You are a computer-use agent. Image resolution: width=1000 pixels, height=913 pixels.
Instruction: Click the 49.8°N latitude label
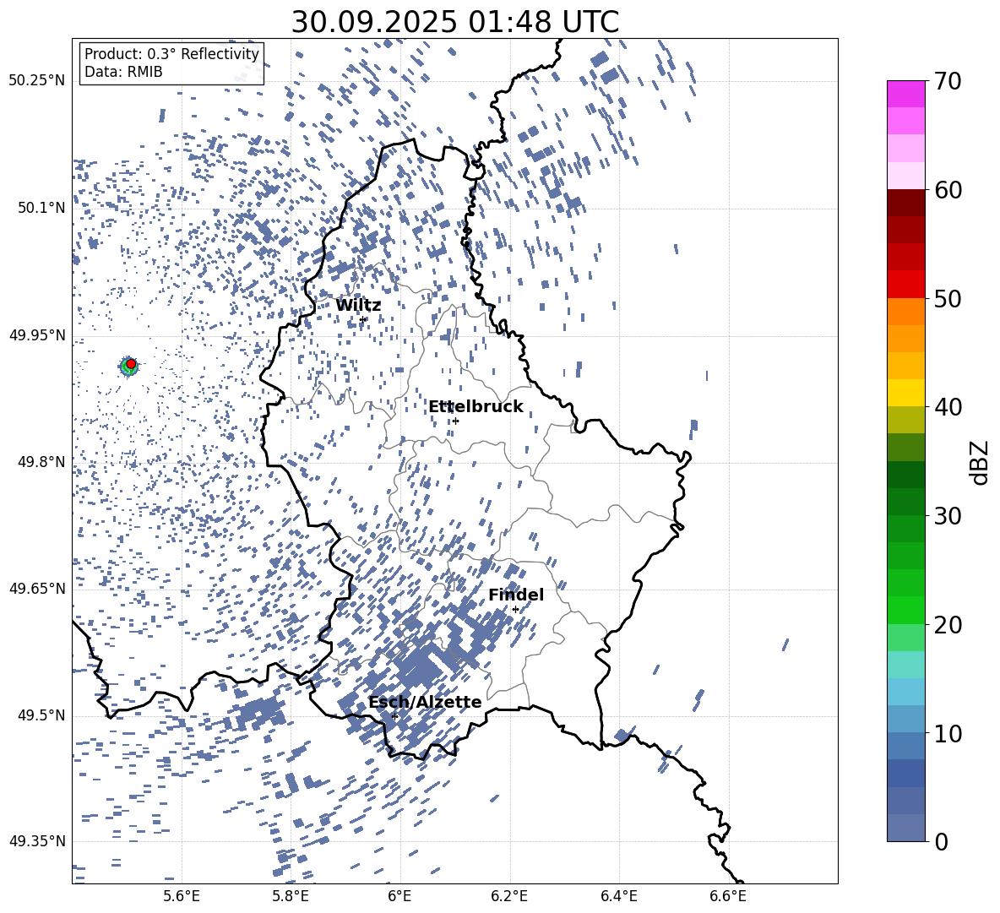click(41, 462)
